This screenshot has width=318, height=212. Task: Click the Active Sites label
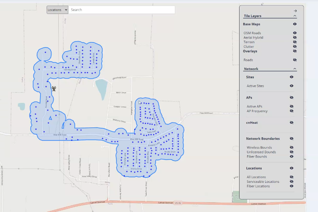255,86
